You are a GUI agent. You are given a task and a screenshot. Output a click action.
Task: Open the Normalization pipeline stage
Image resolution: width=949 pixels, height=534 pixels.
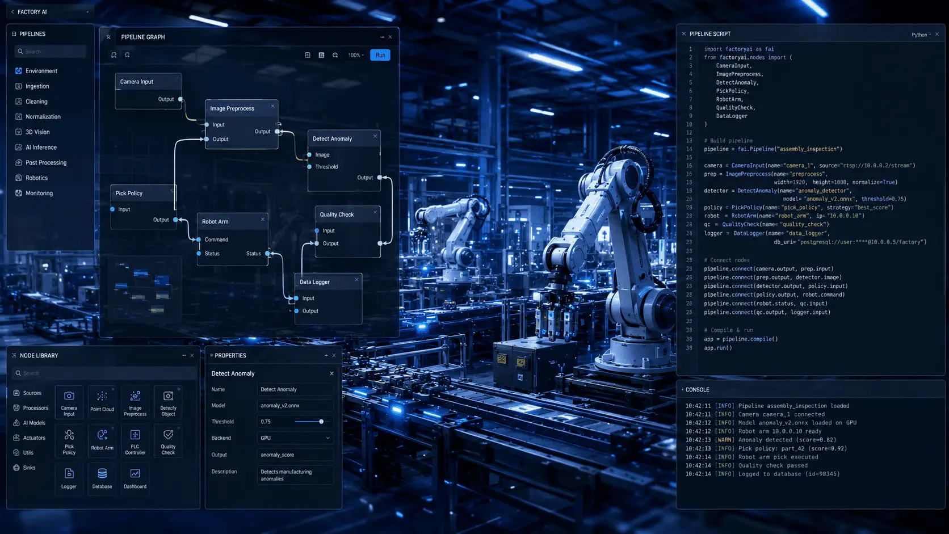click(x=37, y=117)
